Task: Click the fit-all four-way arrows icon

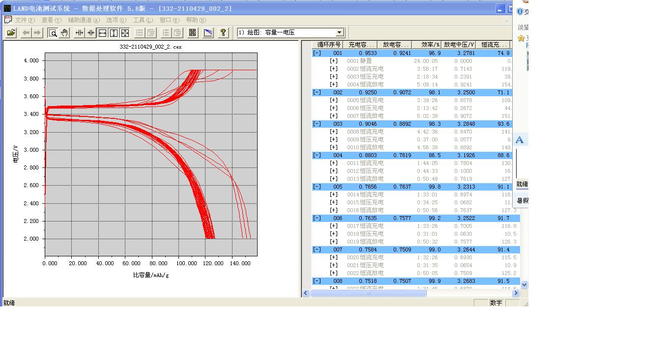Action: tap(125, 32)
